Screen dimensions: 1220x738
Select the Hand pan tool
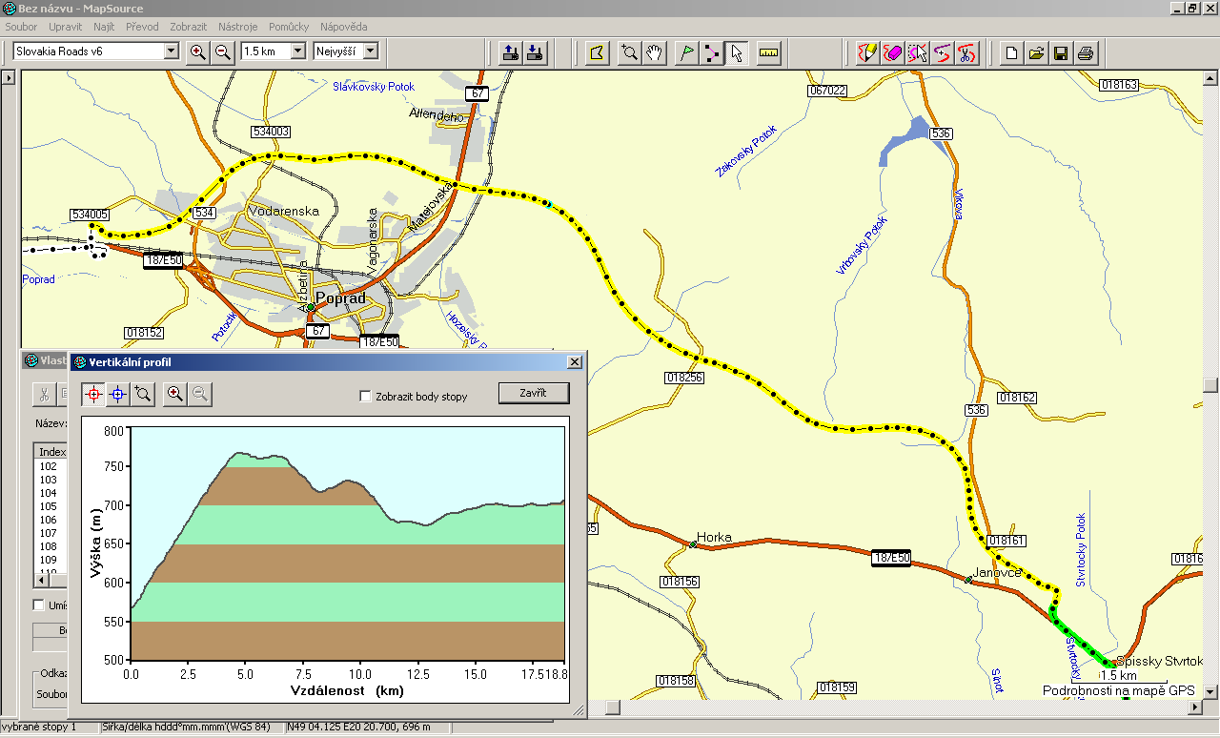click(x=654, y=53)
